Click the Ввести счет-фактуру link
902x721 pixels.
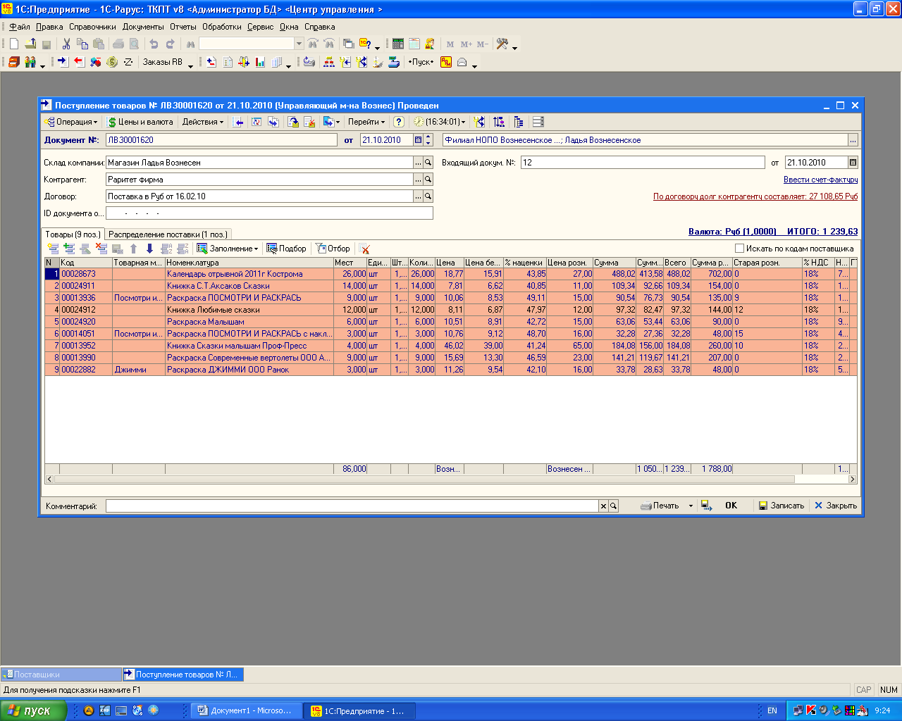coord(820,180)
